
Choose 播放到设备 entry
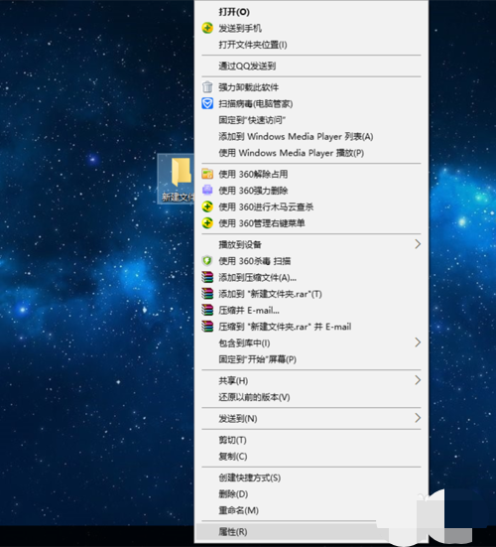coord(311,244)
